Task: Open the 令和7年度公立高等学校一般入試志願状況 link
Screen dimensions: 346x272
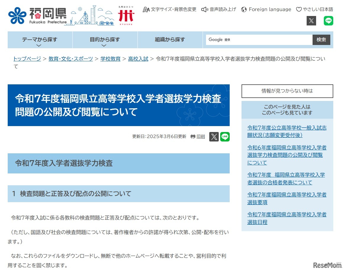Action: 287,131
